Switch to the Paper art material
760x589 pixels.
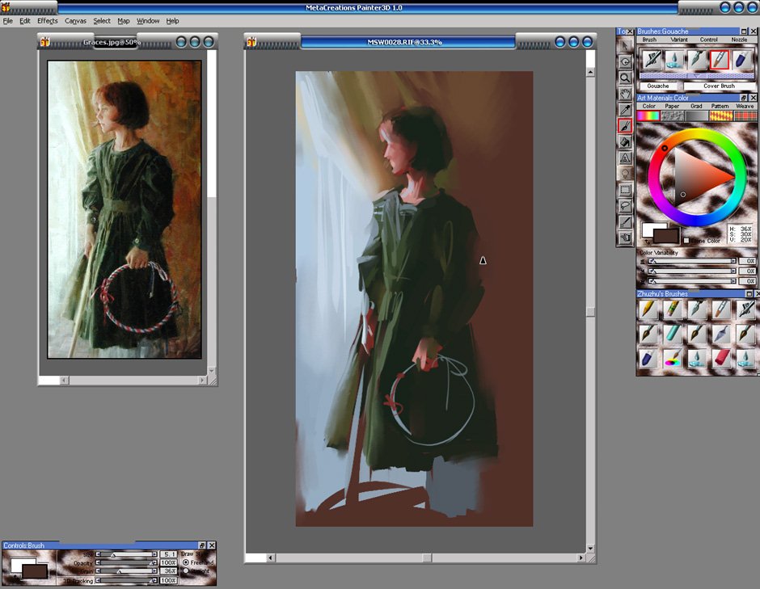tap(672, 116)
